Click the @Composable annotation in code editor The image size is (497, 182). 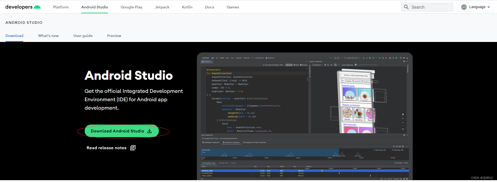(x=214, y=70)
